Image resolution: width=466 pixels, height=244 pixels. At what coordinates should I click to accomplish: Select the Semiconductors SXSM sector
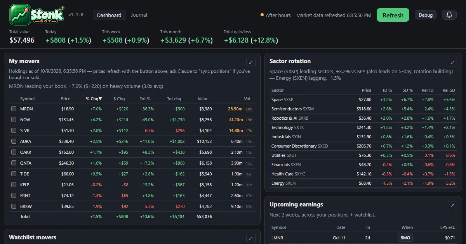(x=363, y=109)
